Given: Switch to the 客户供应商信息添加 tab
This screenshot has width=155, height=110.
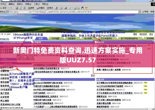Looking at the screenshot, I should [x=129, y=38].
